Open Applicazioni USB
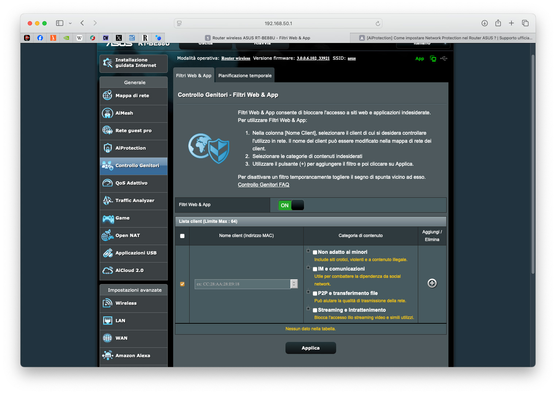Image resolution: width=556 pixels, height=394 pixels. pyautogui.click(x=133, y=253)
